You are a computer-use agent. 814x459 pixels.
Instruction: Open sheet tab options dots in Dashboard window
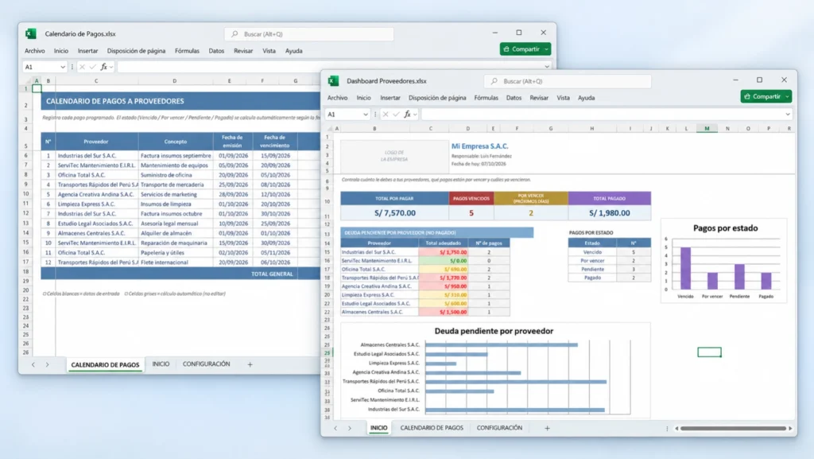tap(667, 428)
